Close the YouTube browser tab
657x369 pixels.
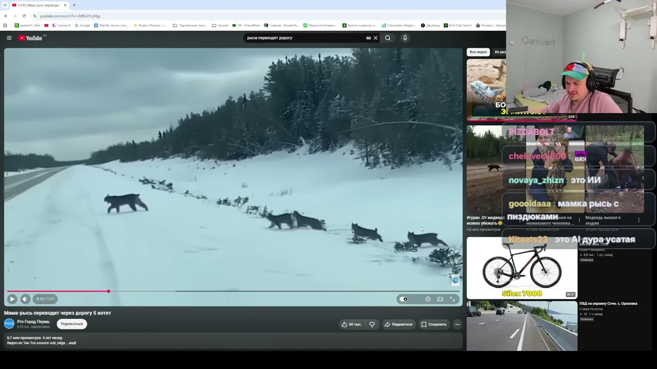[65, 5]
